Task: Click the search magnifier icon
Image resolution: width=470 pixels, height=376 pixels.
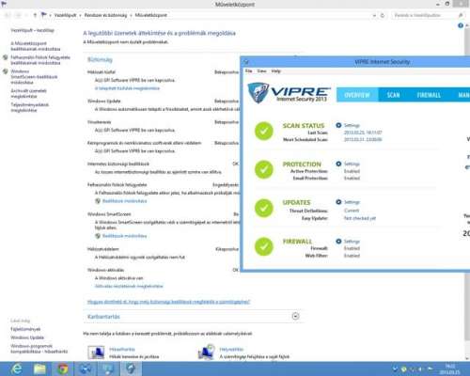Action: (x=461, y=15)
